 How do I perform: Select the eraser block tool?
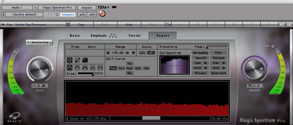click(x=85, y=60)
